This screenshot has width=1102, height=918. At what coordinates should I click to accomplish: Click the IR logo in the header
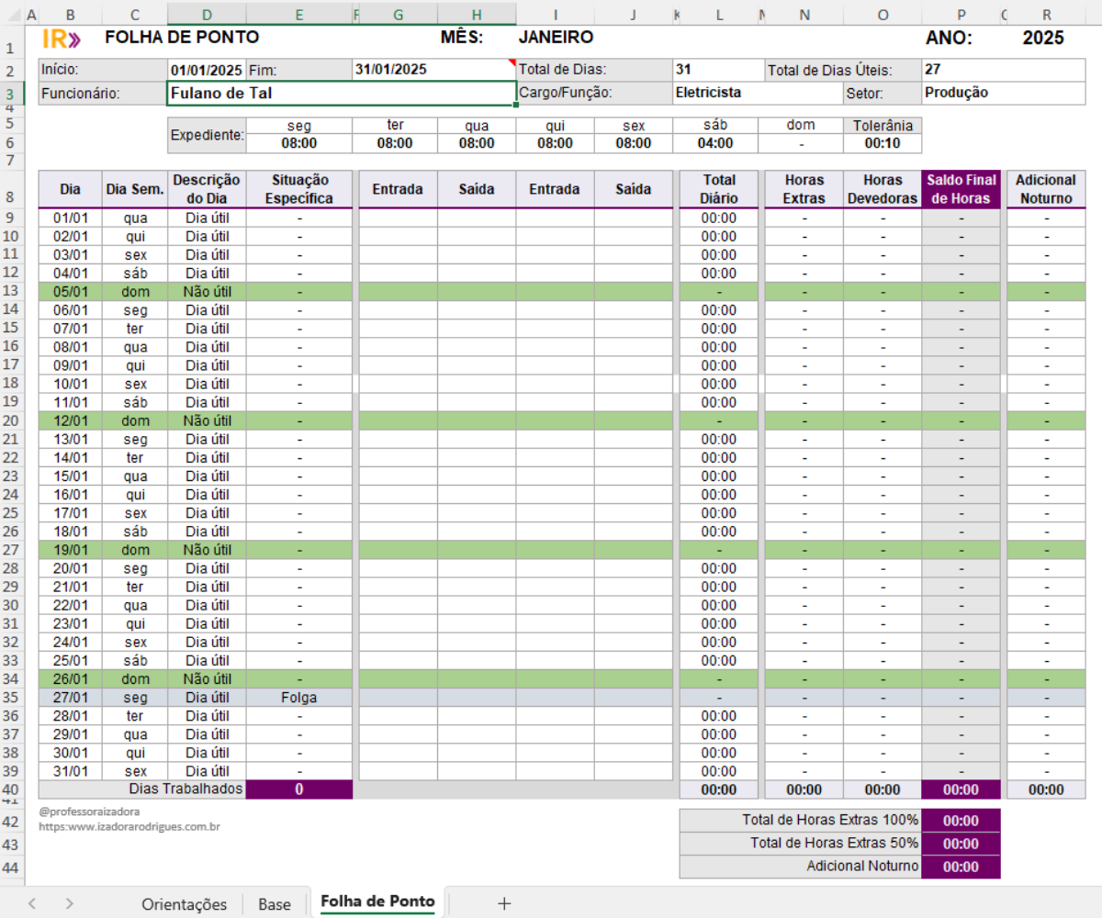click(x=62, y=39)
